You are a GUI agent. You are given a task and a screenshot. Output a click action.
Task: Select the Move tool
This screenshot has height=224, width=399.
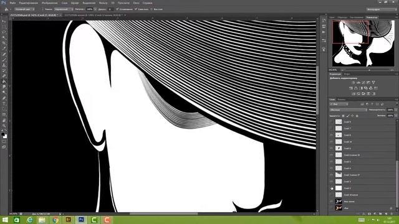click(4, 21)
